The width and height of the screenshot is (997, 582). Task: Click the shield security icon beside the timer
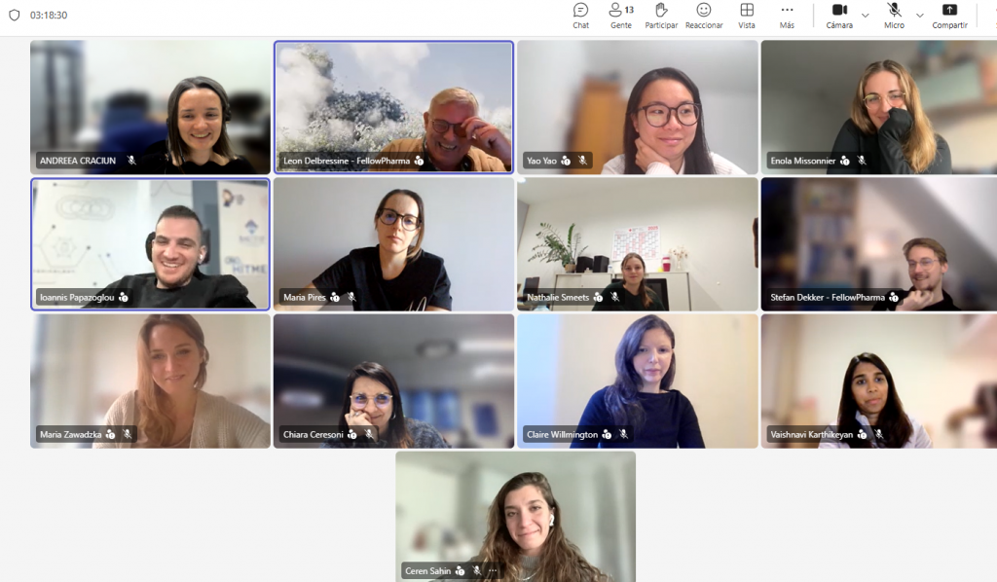click(x=14, y=16)
